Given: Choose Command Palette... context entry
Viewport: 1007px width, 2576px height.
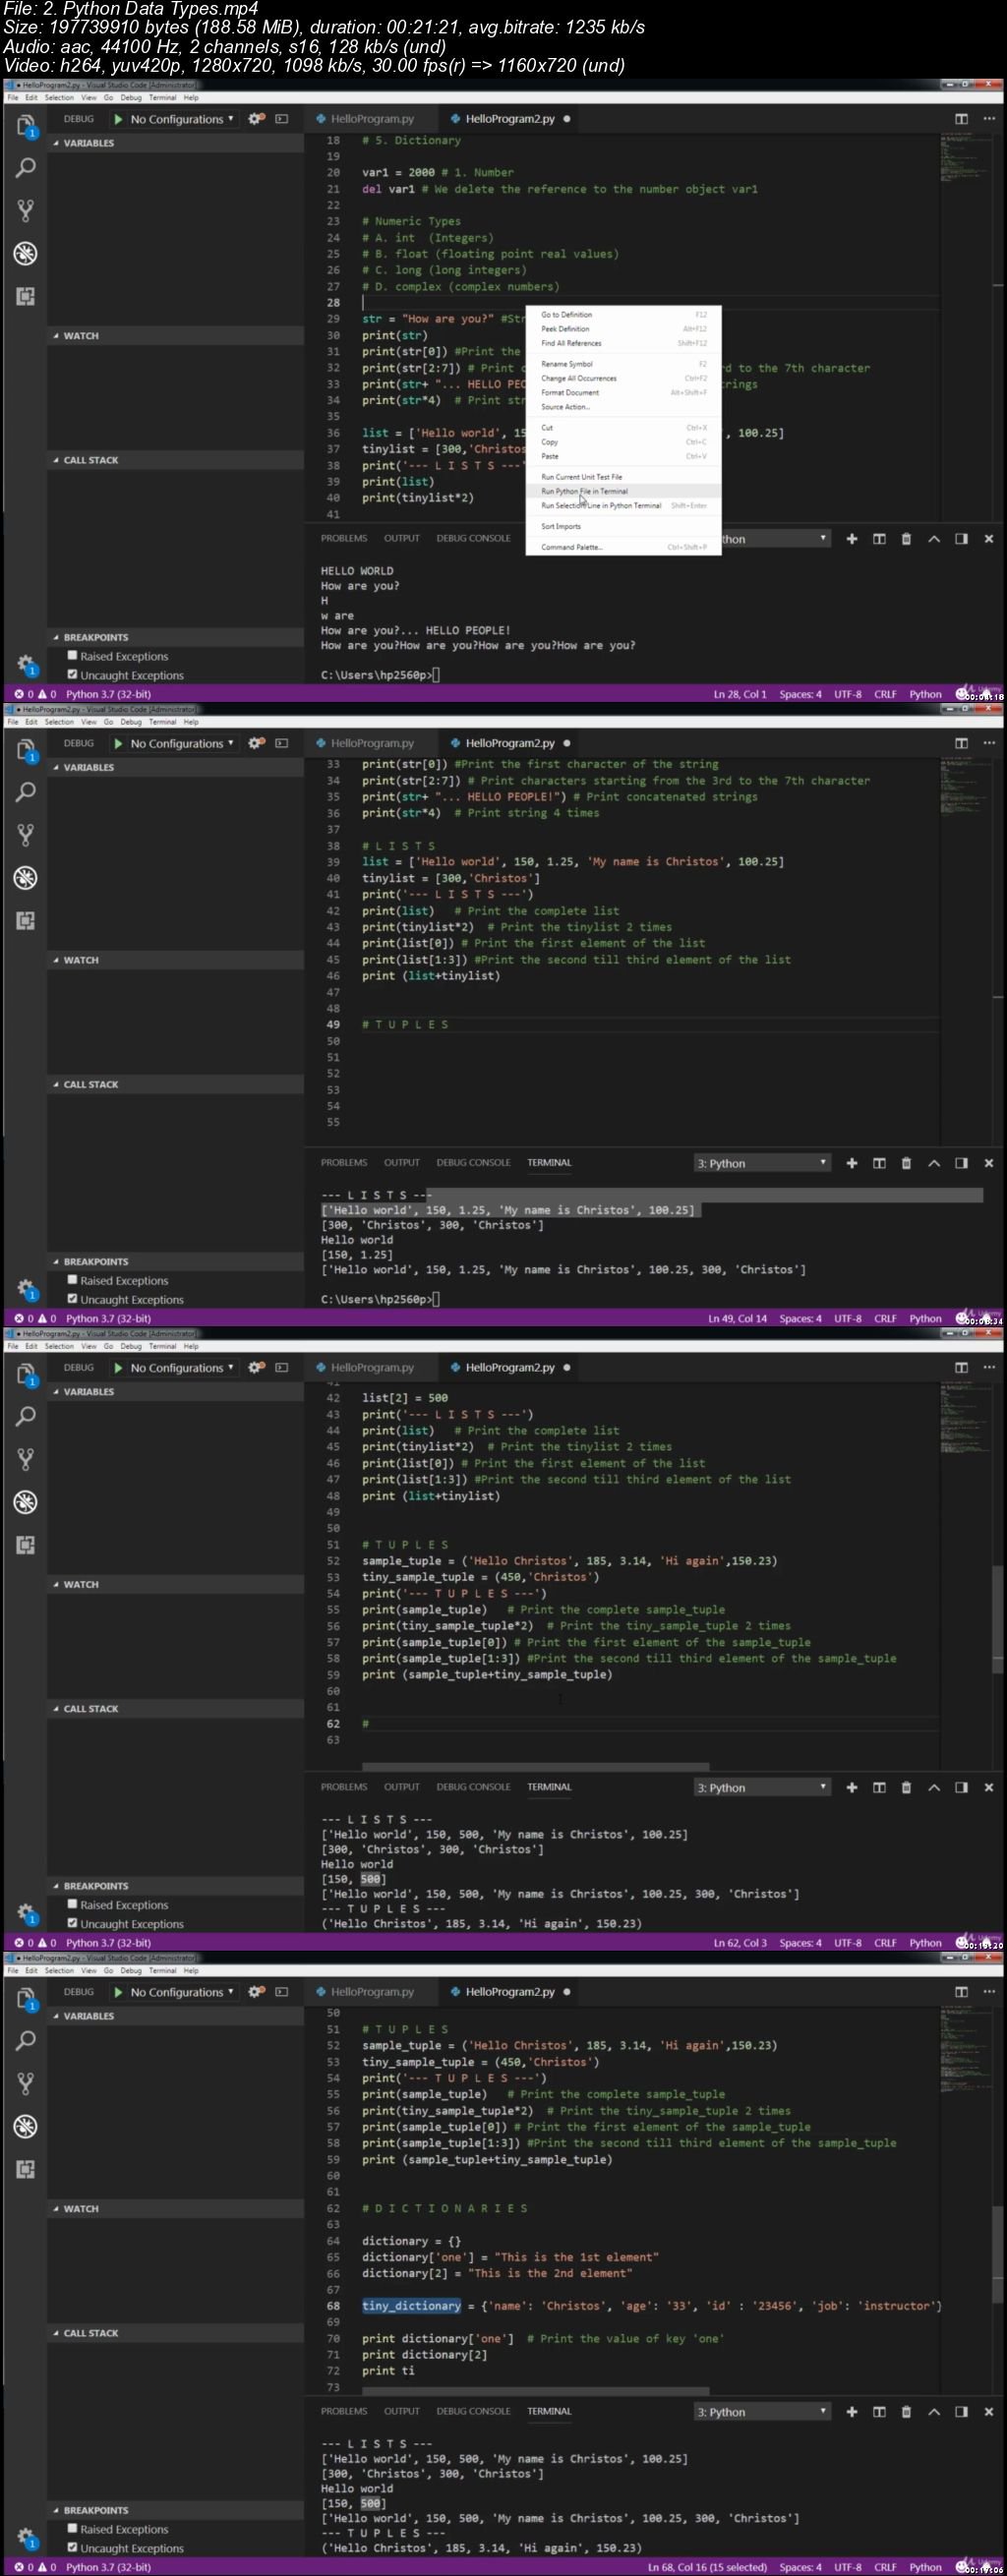Looking at the screenshot, I should 622,547.
